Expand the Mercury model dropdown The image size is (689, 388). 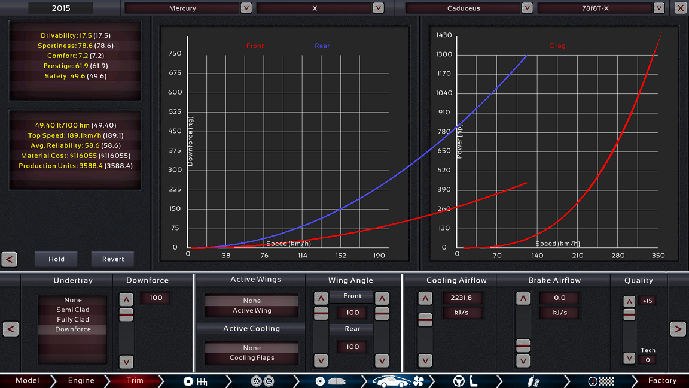(x=246, y=8)
